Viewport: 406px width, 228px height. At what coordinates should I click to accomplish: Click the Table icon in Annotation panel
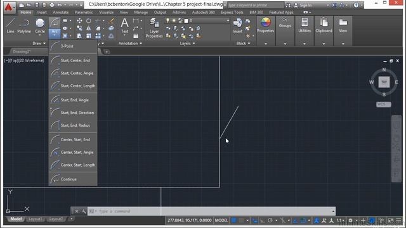tap(136, 36)
